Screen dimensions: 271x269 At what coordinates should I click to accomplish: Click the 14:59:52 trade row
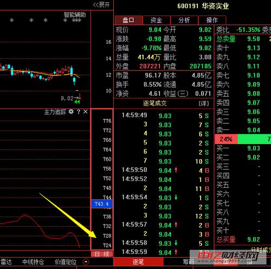pos(164,180)
